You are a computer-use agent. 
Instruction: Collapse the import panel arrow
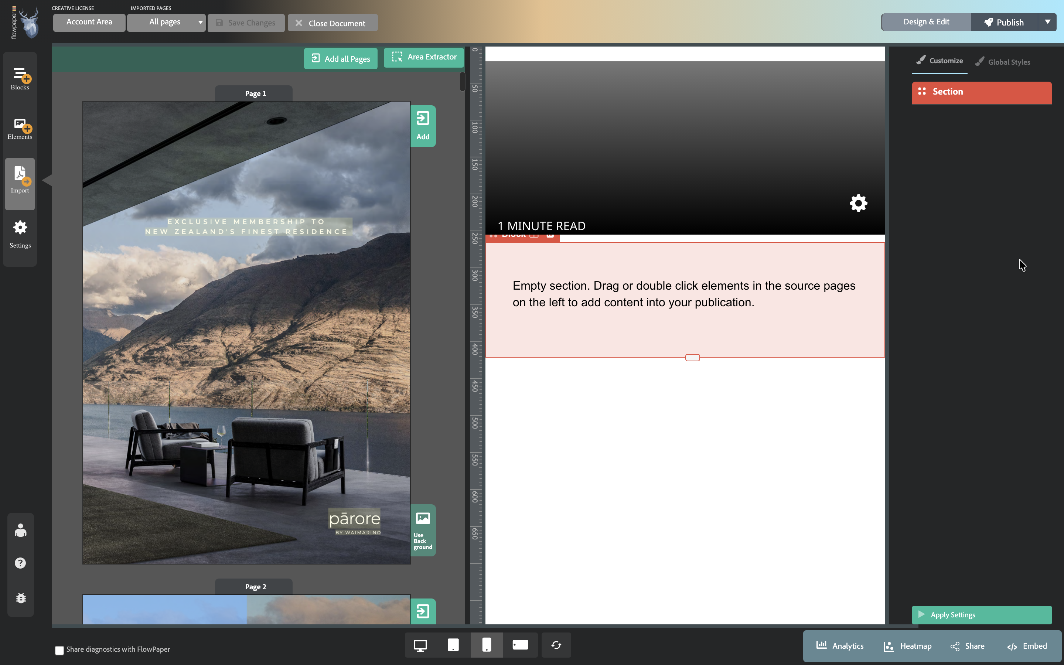pos(47,180)
